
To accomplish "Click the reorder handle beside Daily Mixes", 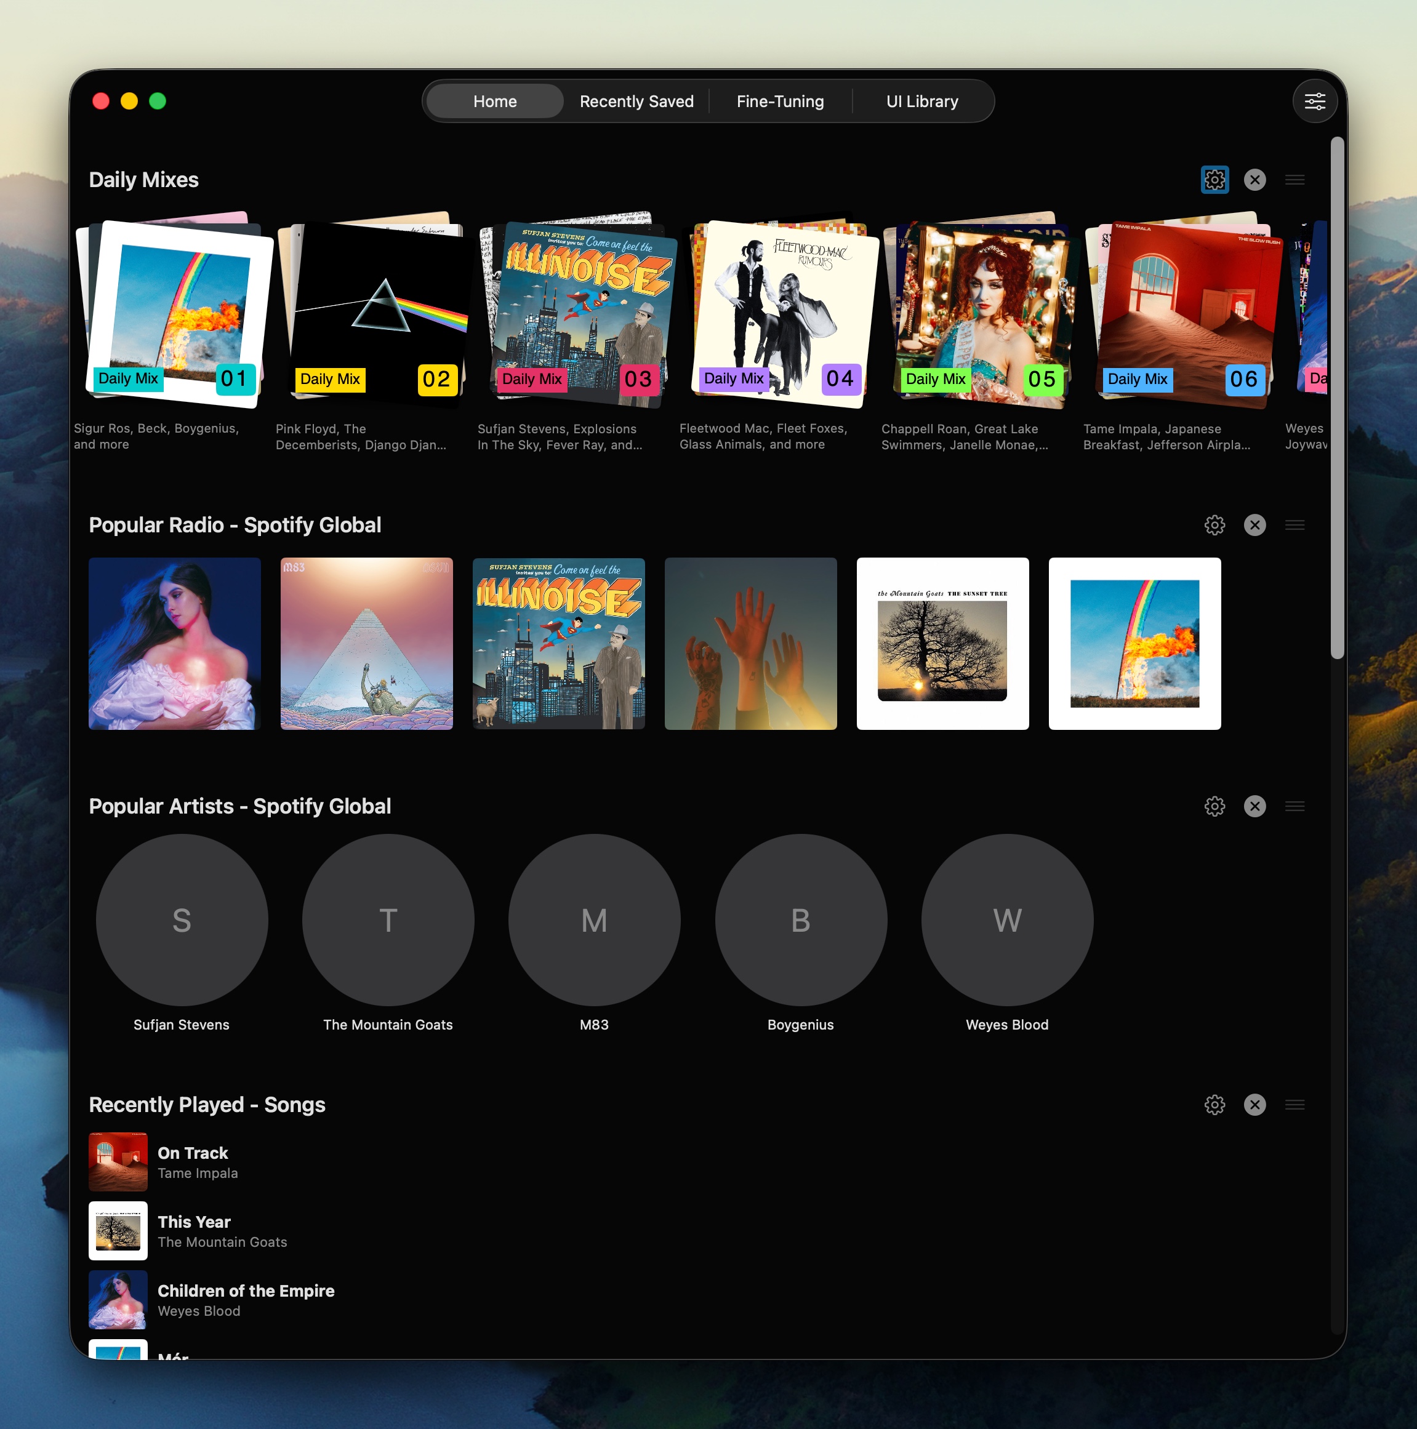I will coord(1295,179).
